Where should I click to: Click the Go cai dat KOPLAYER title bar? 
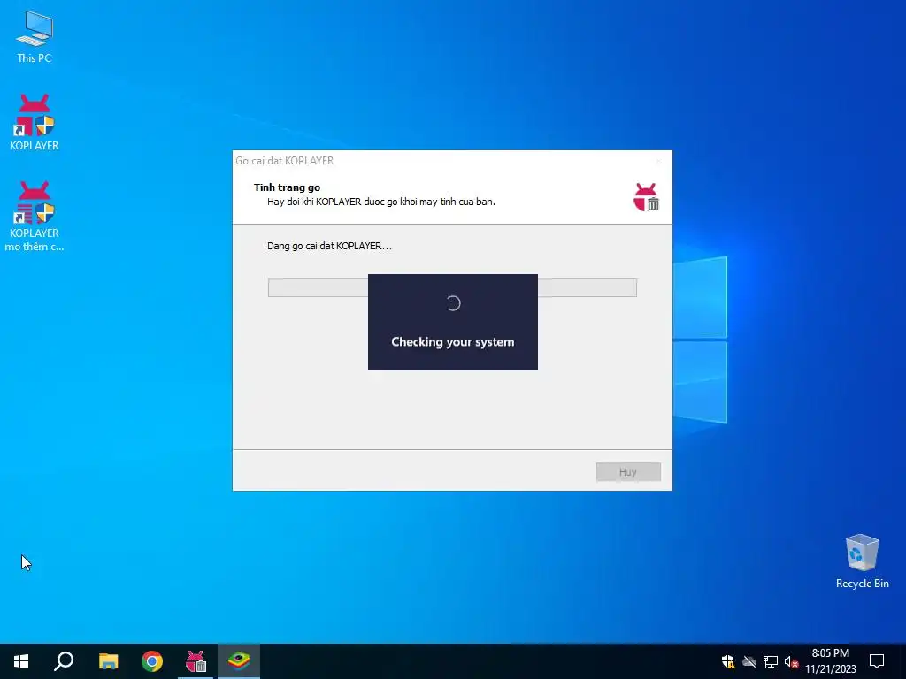[452, 161]
